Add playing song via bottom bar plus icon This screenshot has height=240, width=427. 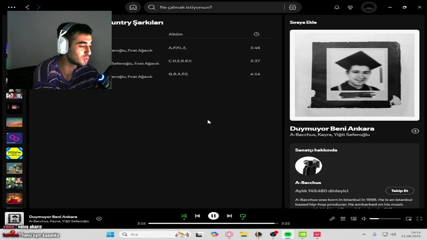(99, 219)
